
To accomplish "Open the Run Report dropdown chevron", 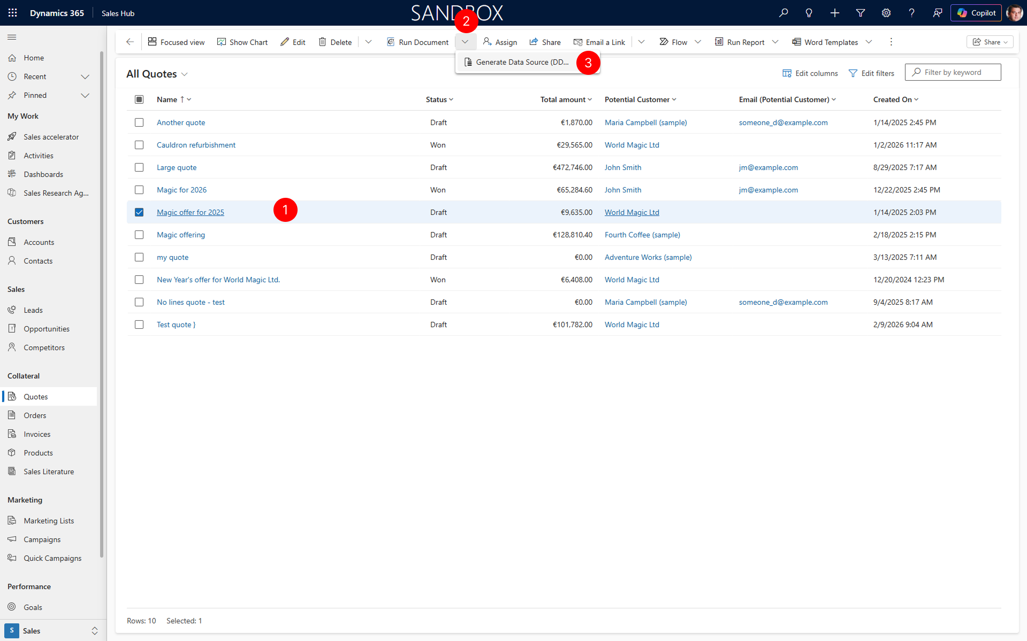I will pos(775,42).
